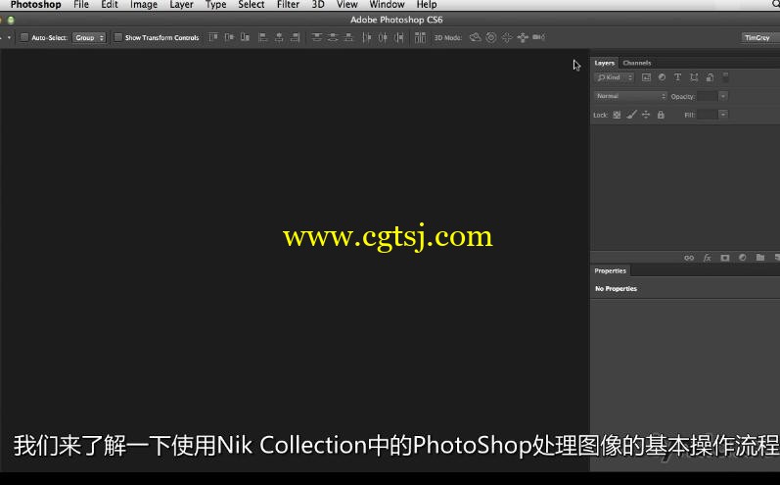Screen dimensions: 780x485
Task: Select the Layers tab
Action: pyautogui.click(x=605, y=63)
